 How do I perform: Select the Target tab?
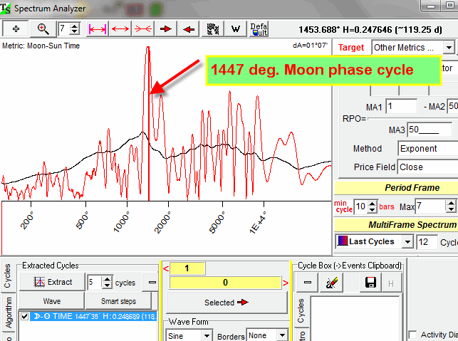350,48
